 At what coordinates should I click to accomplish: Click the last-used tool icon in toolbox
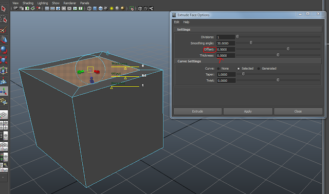(4, 101)
